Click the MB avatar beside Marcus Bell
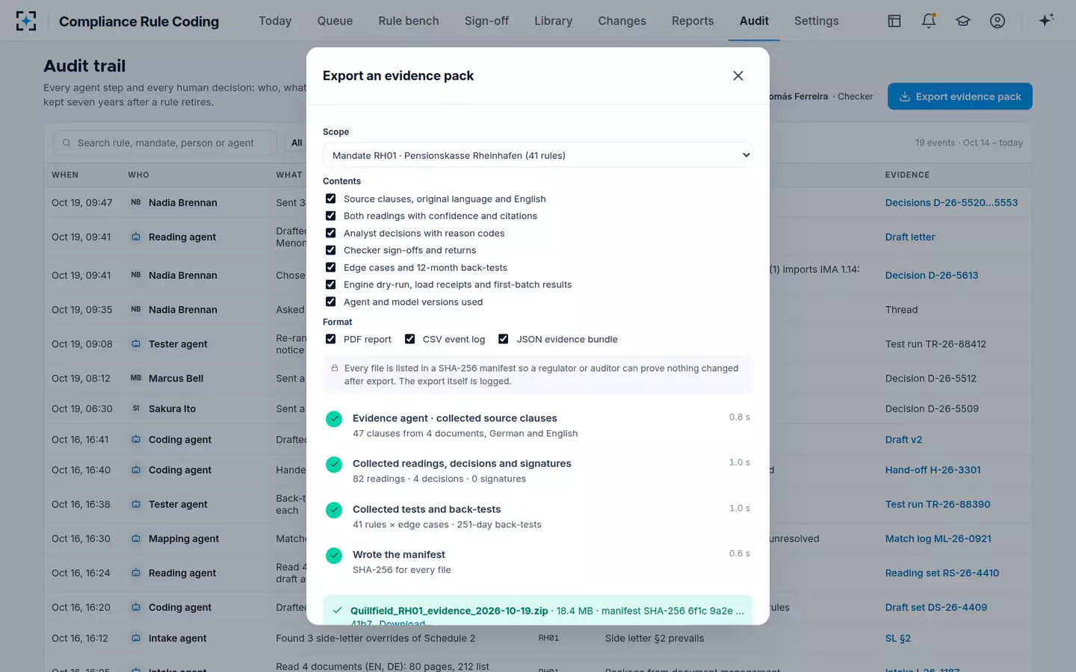This screenshot has width=1076, height=672. (x=136, y=379)
